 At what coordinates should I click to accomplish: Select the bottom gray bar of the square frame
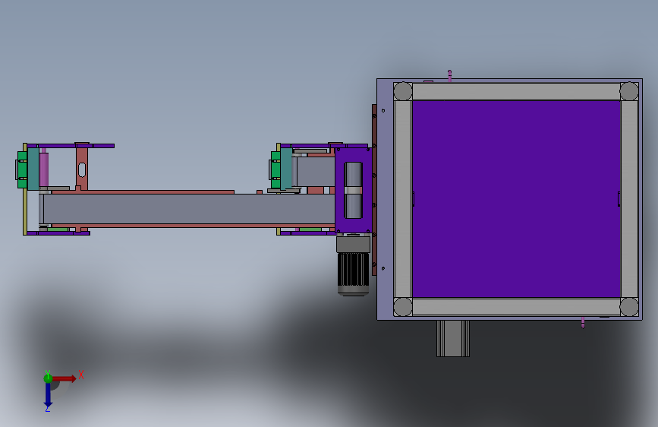pos(516,307)
